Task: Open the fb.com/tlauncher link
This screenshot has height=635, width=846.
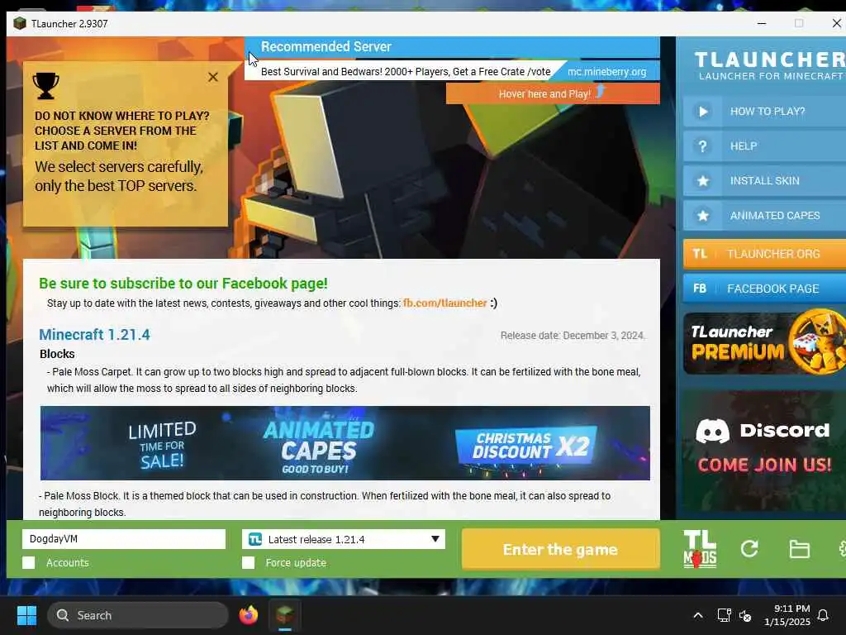Action: 444,303
